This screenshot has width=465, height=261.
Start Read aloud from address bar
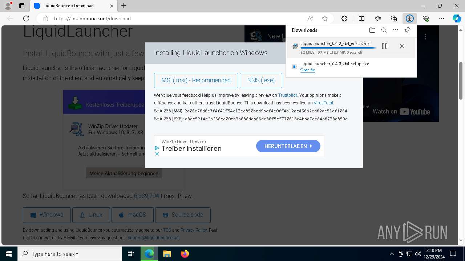[x=310, y=18]
